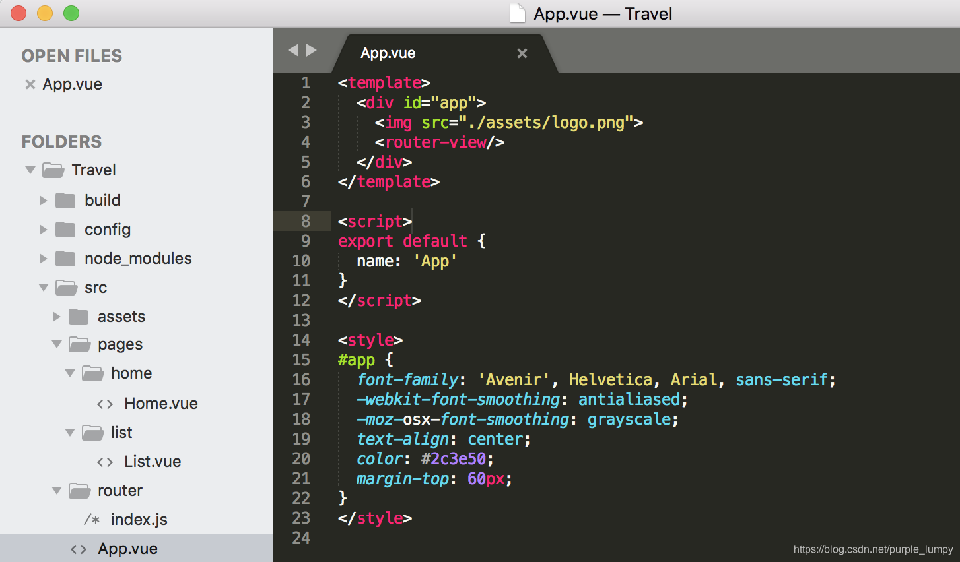Click the OPEN FILES heading
This screenshot has width=960, height=562.
point(72,56)
